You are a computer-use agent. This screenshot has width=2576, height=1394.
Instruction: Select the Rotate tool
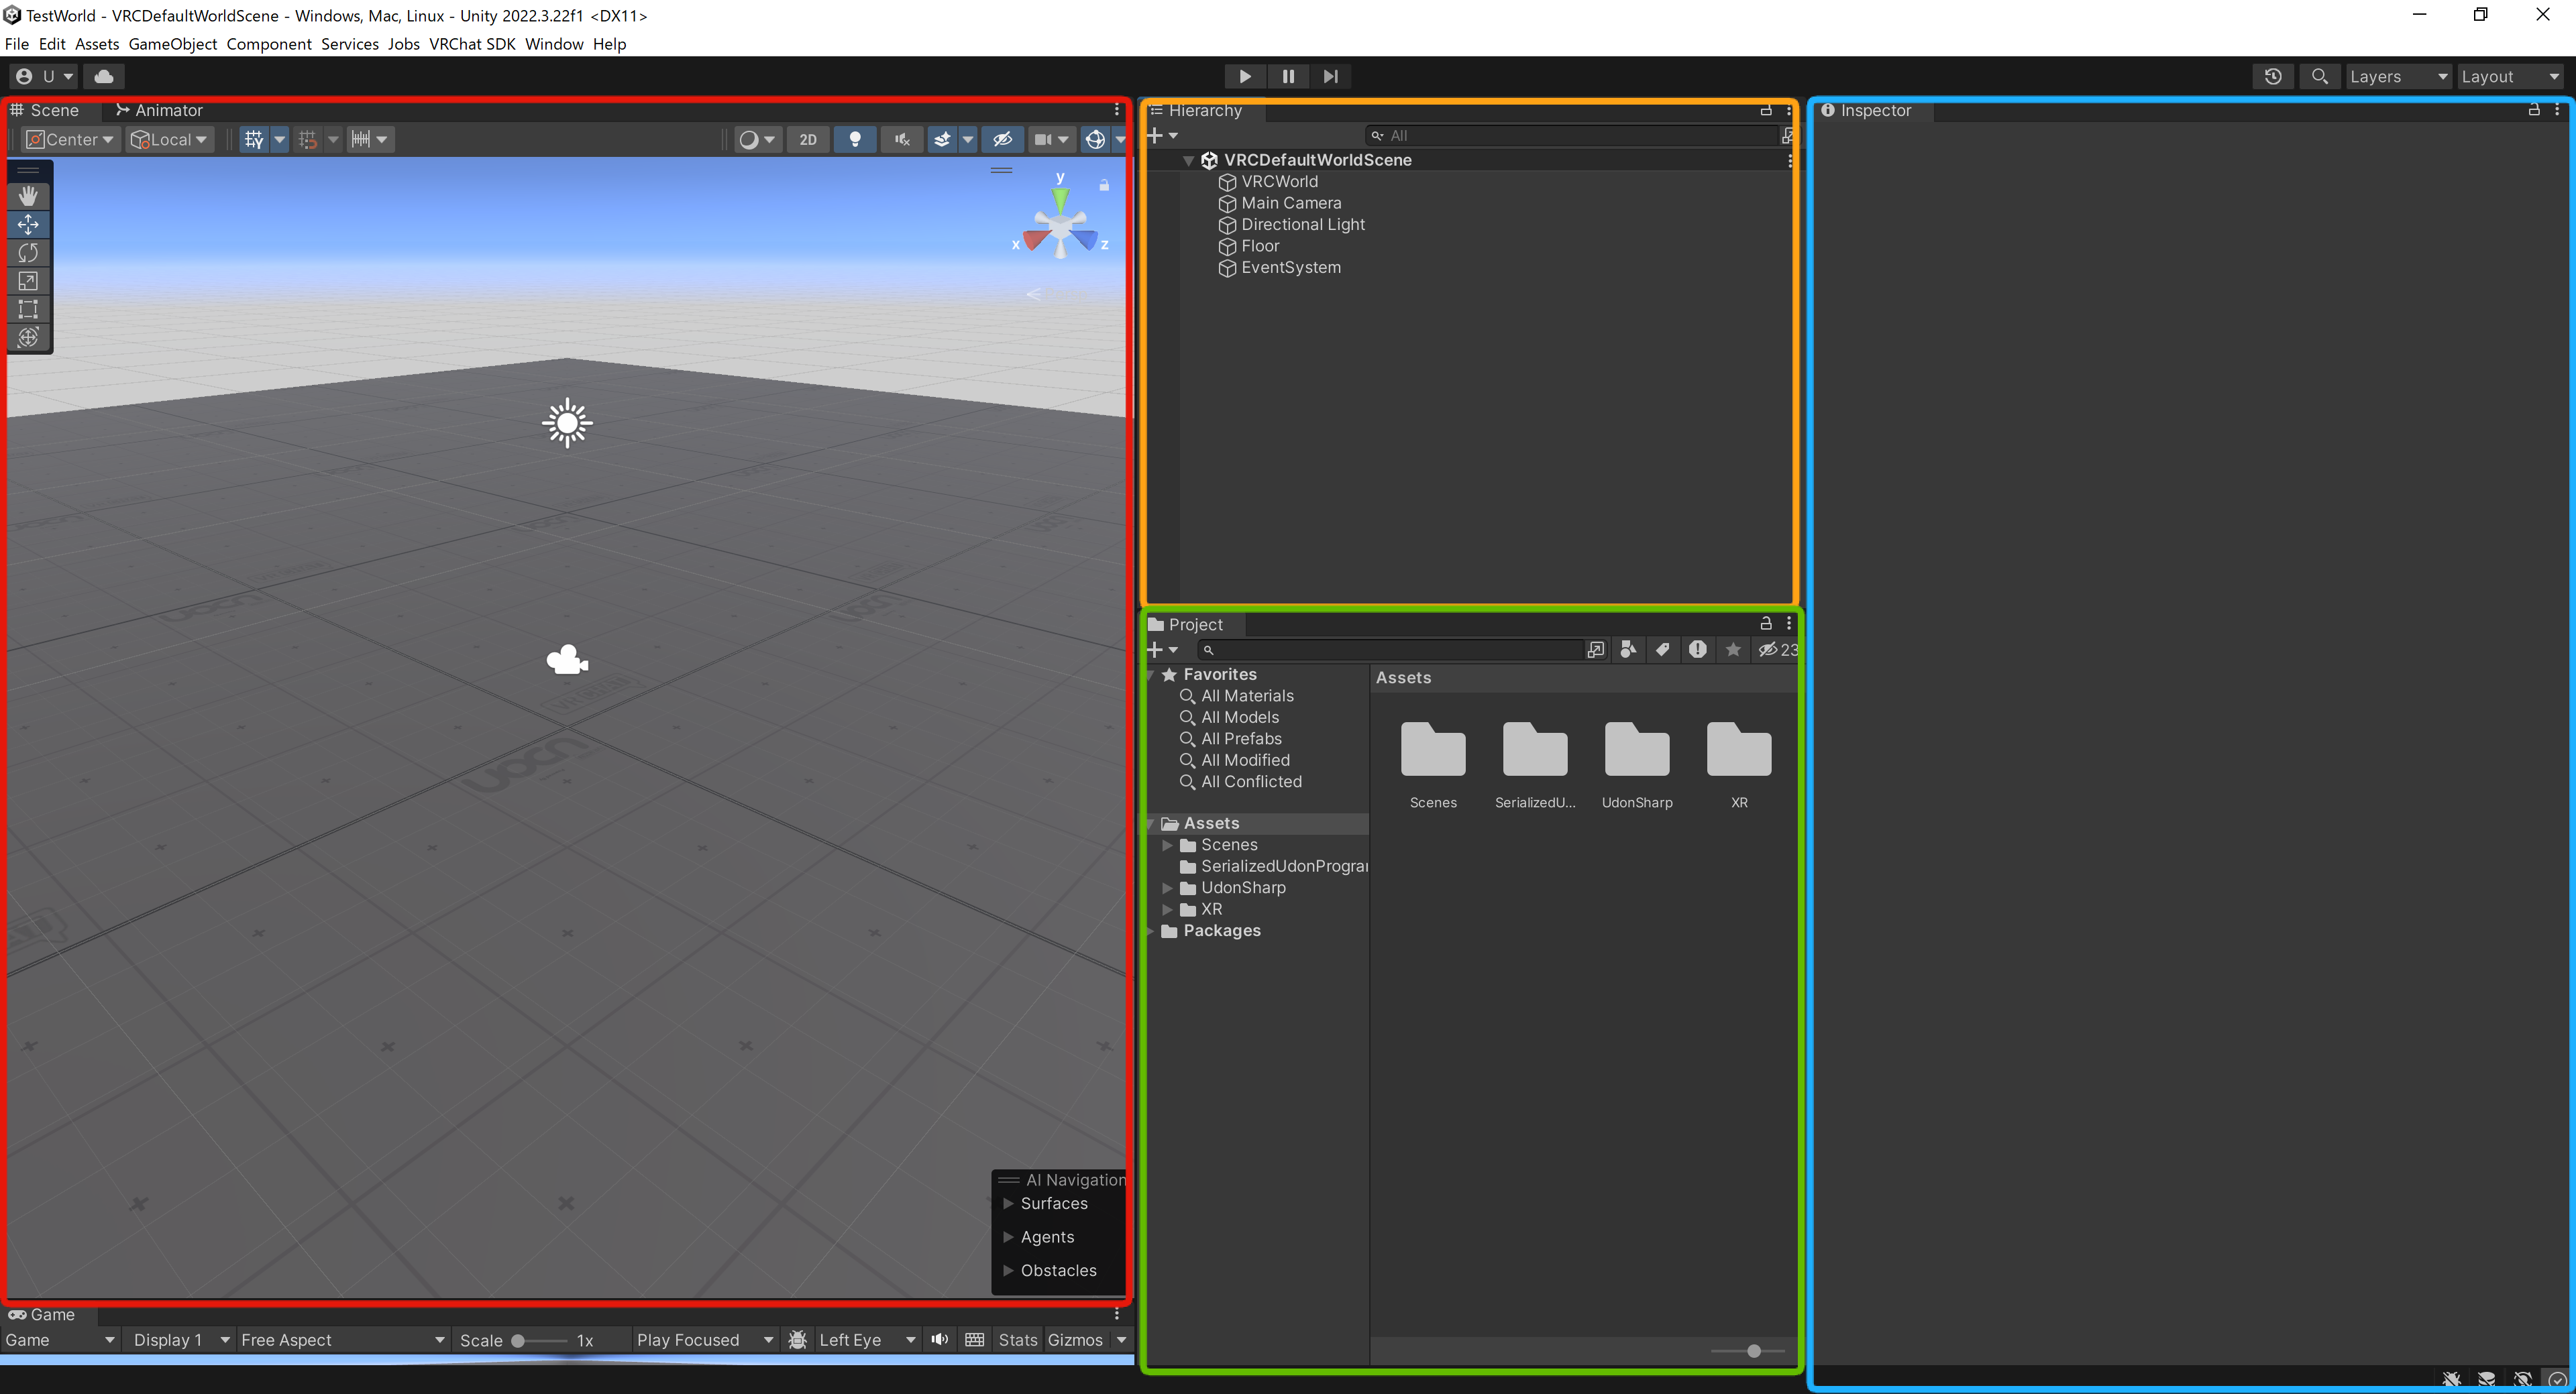pos(27,253)
